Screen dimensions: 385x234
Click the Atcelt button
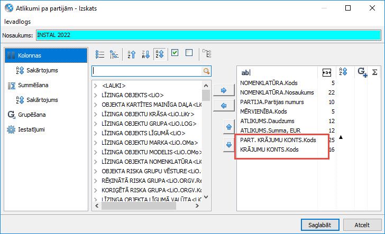(362, 225)
